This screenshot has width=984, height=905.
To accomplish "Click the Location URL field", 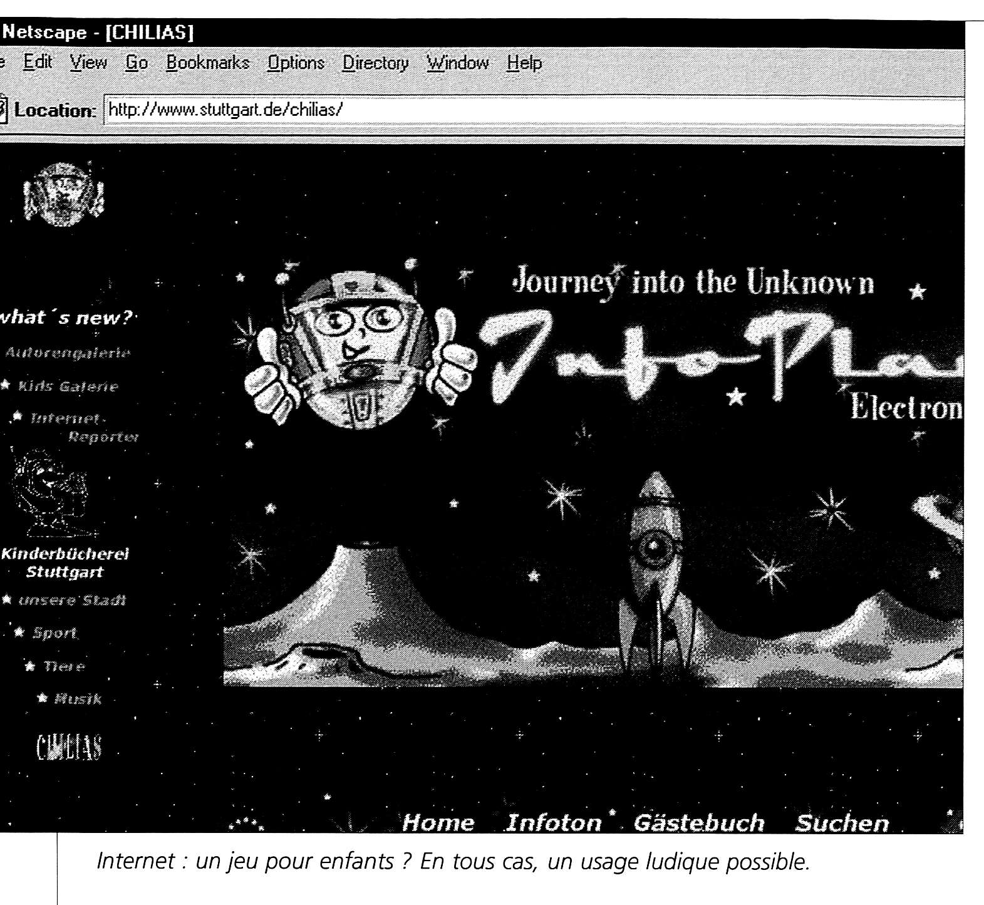I will click(534, 110).
